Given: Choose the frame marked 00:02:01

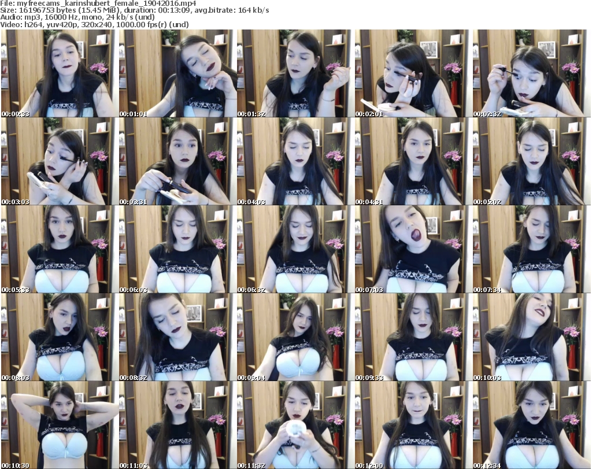Looking at the screenshot, I should [413, 73].
